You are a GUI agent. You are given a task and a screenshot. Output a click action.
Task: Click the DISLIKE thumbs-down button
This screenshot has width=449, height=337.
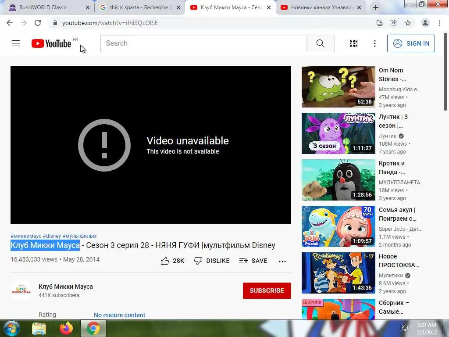point(212,261)
